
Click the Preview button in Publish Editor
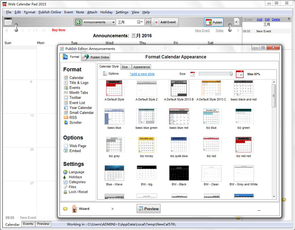(x=148, y=208)
